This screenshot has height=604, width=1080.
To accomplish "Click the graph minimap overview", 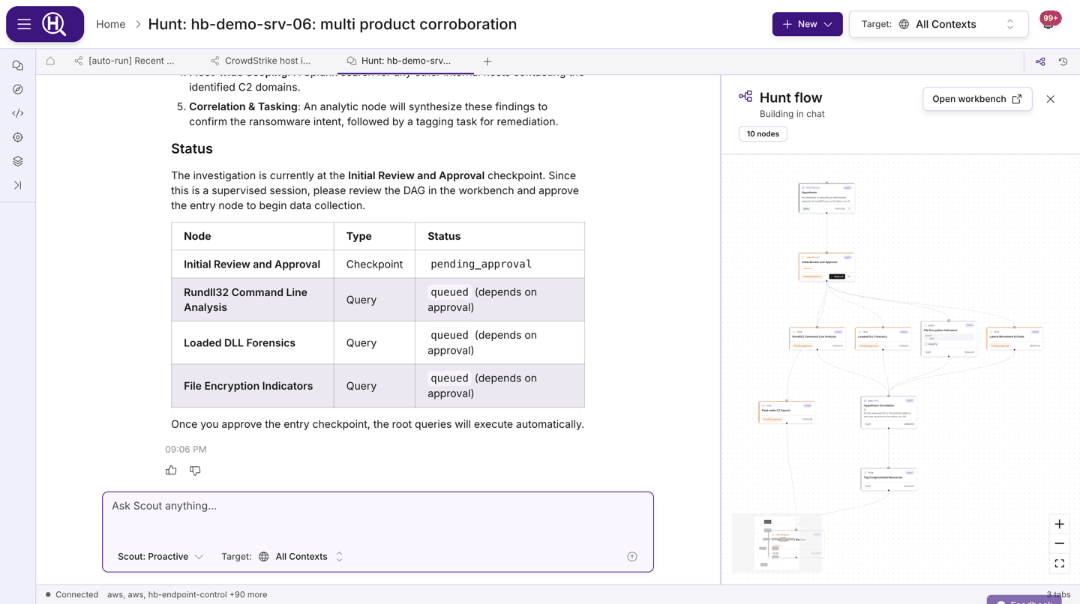I will pos(777,543).
